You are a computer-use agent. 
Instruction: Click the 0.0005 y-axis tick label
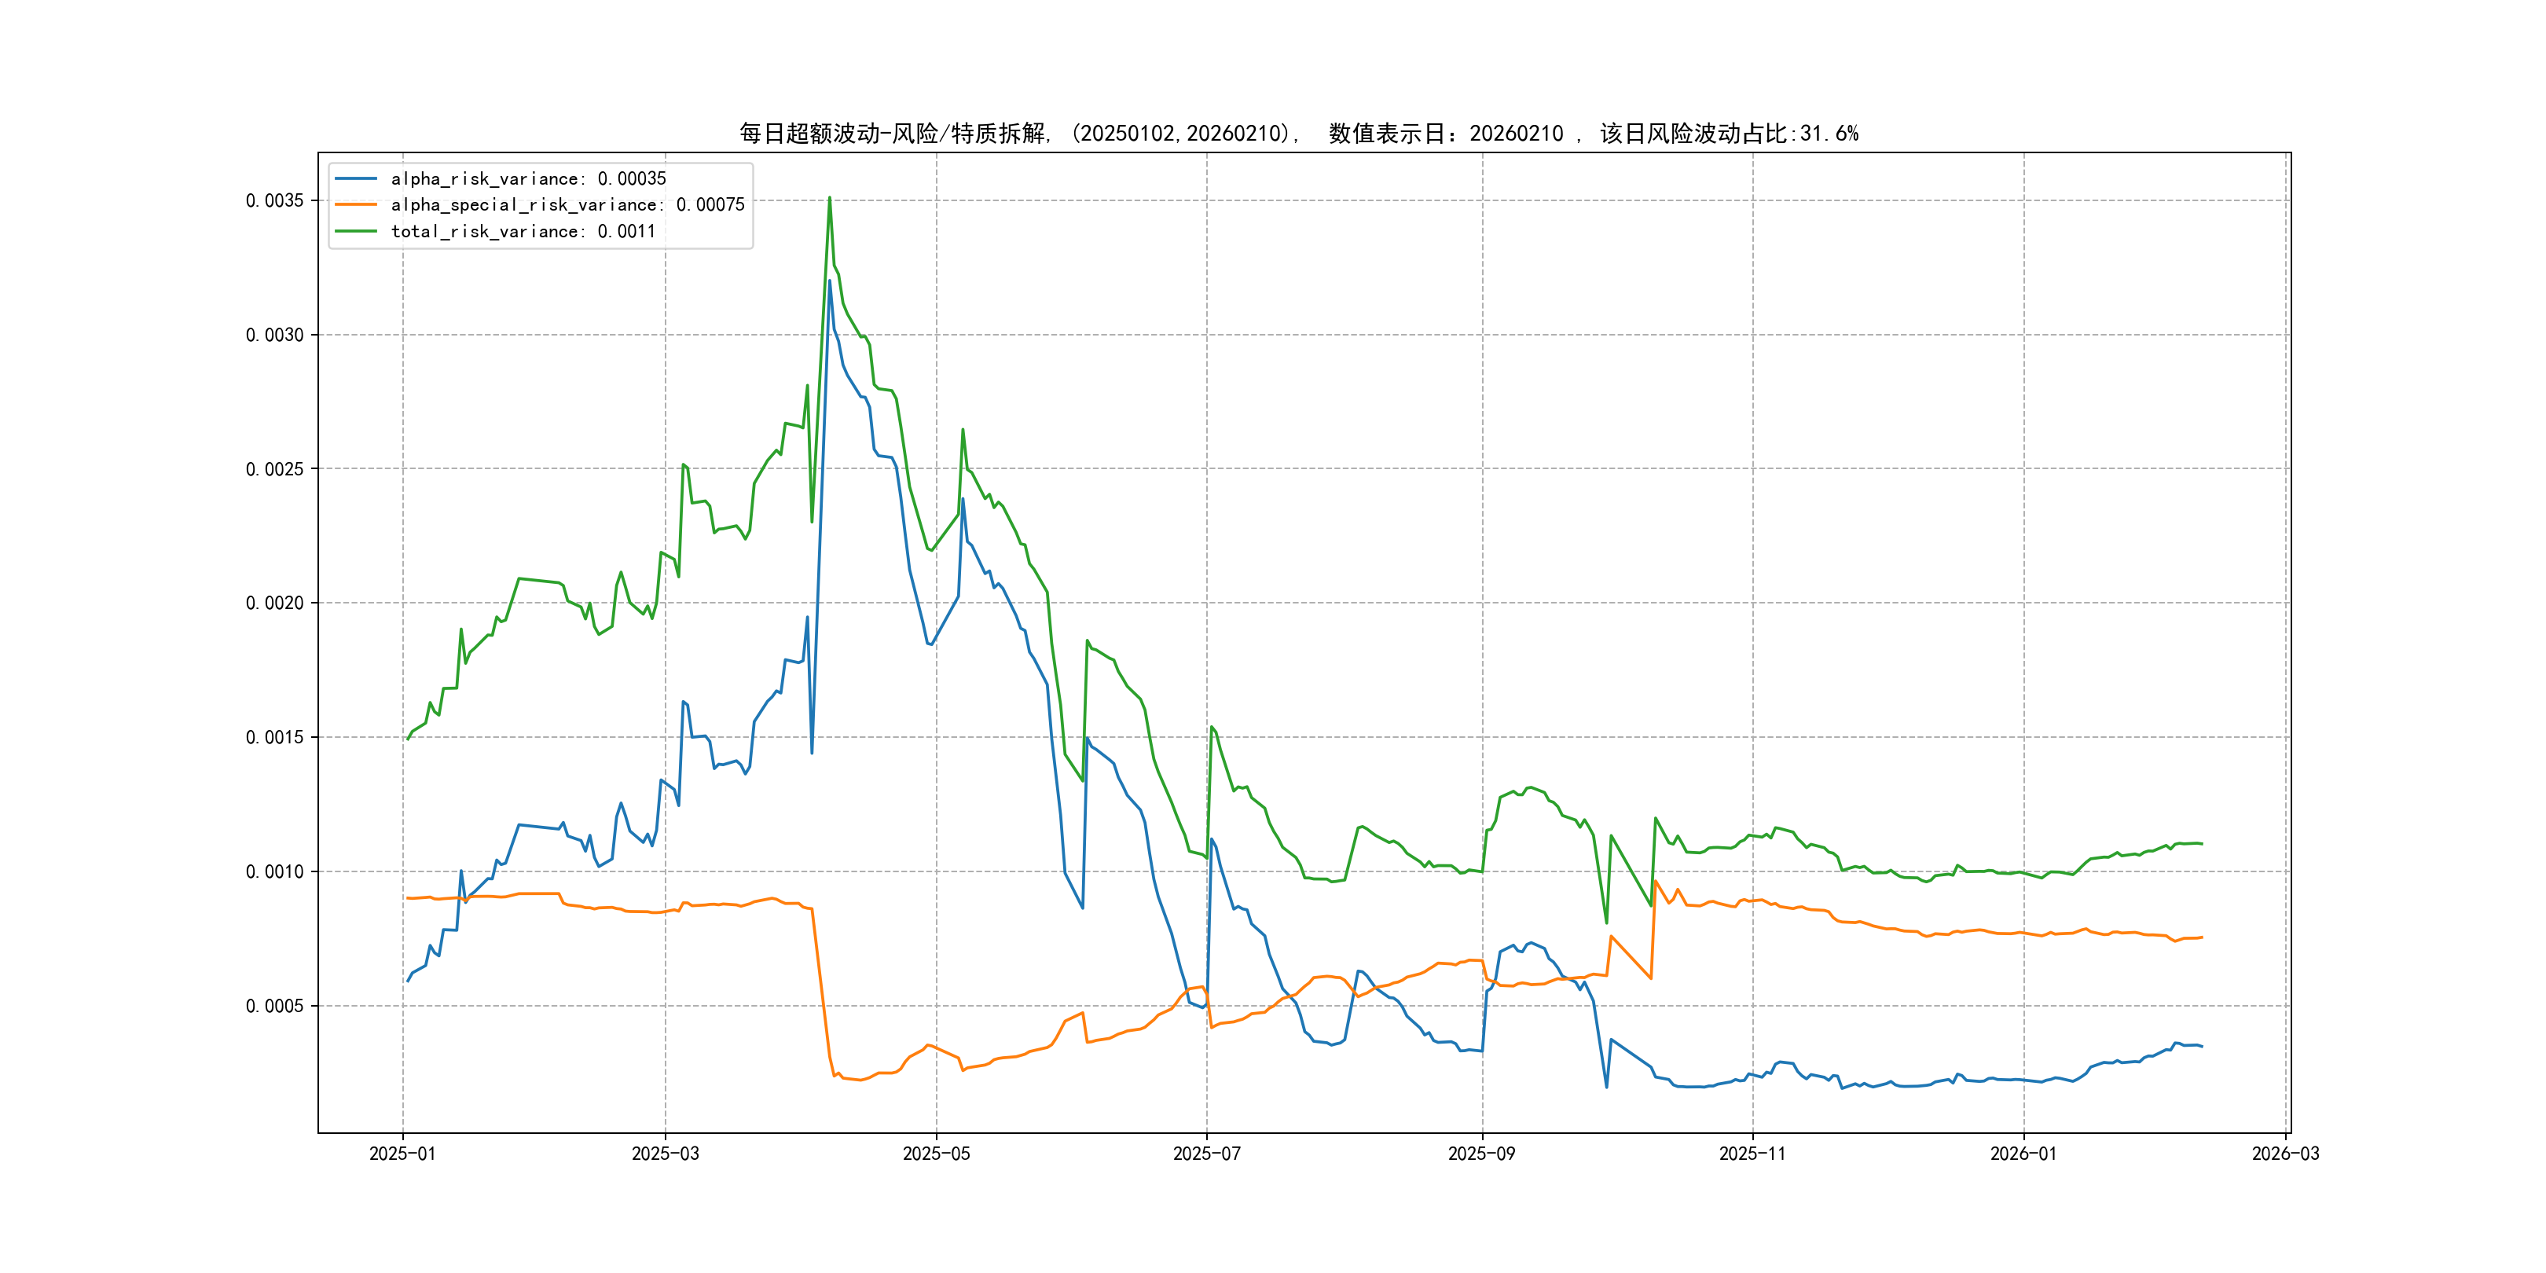coord(275,1006)
